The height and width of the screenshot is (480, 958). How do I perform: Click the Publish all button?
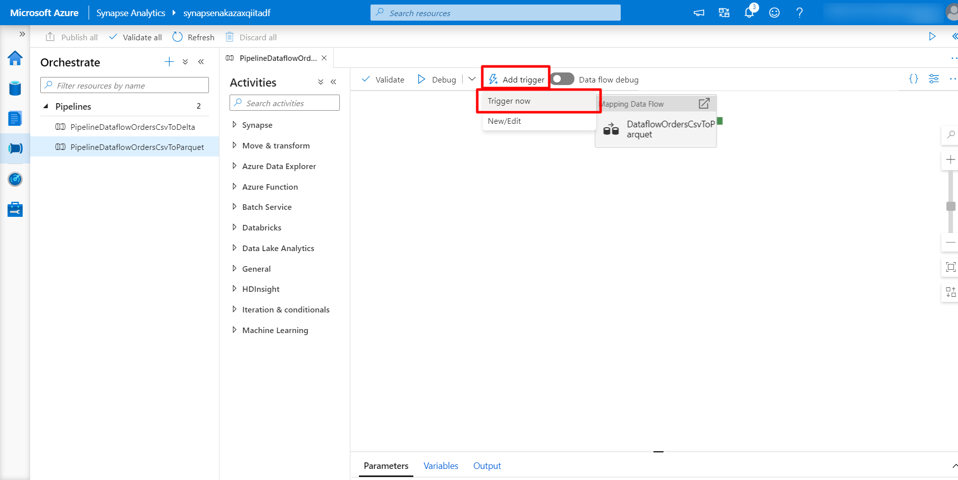coord(71,37)
